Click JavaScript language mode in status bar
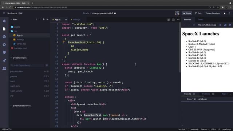Screen dimensions: 233x131 tap(226, 130)
